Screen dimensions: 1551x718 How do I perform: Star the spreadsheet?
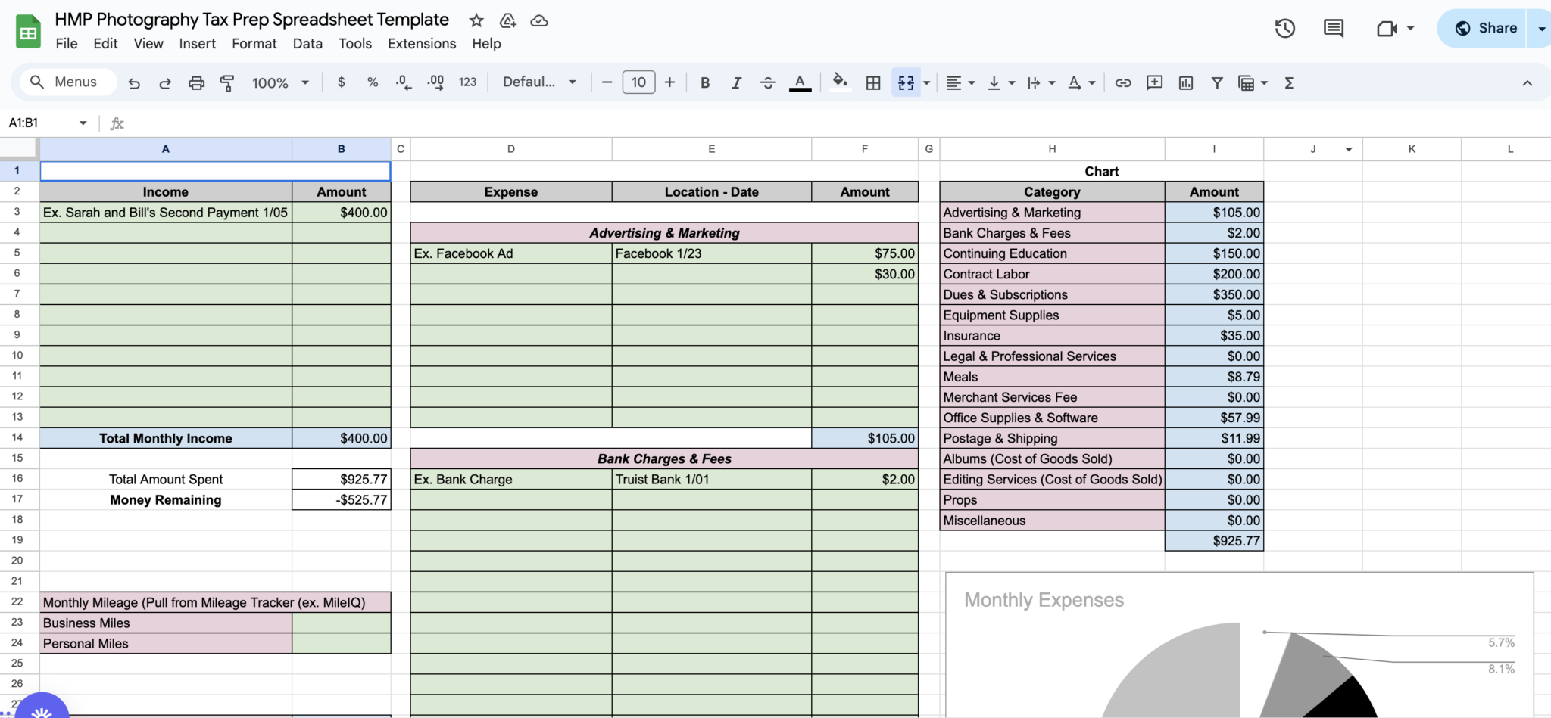(476, 20)
